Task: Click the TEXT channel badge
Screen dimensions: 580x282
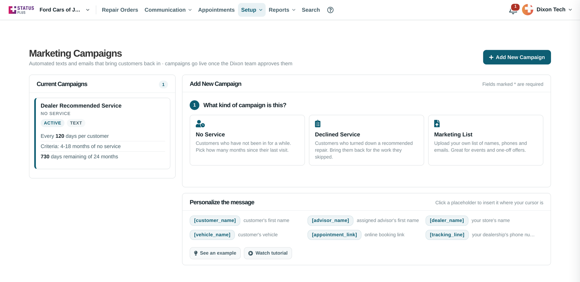Action: click(76, 123)
